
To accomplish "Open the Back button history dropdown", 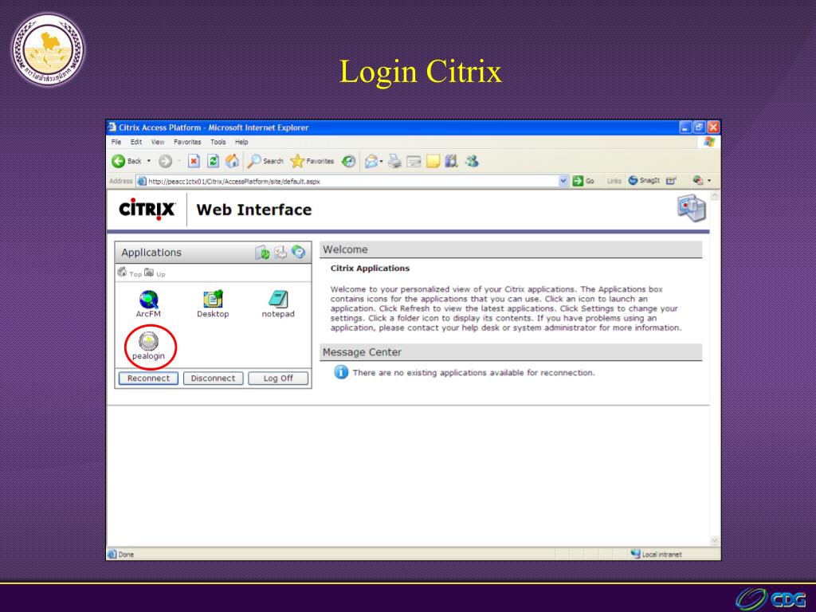I will pos(149,161).
